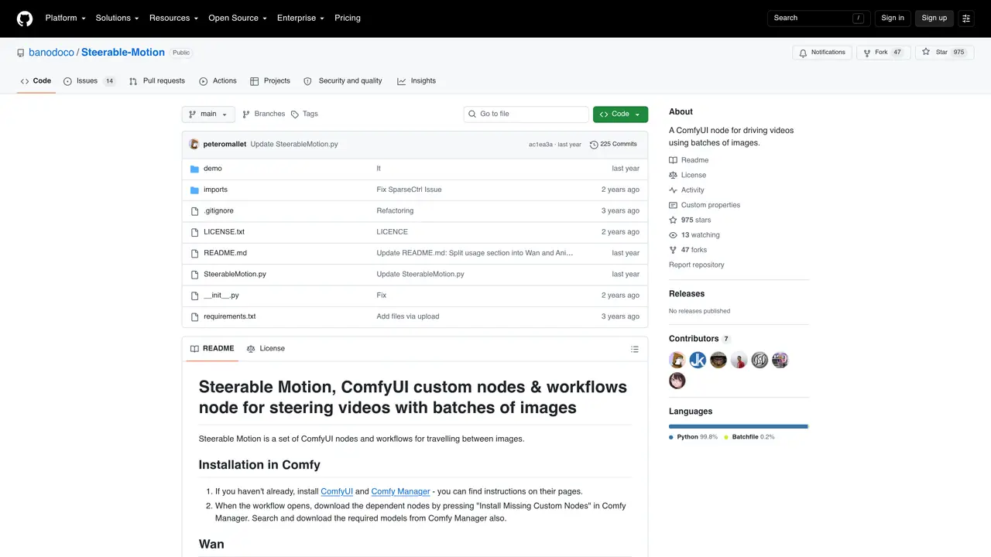991x557 pixels.
Task: Open the Readme link in About
Action: (689, 160)
